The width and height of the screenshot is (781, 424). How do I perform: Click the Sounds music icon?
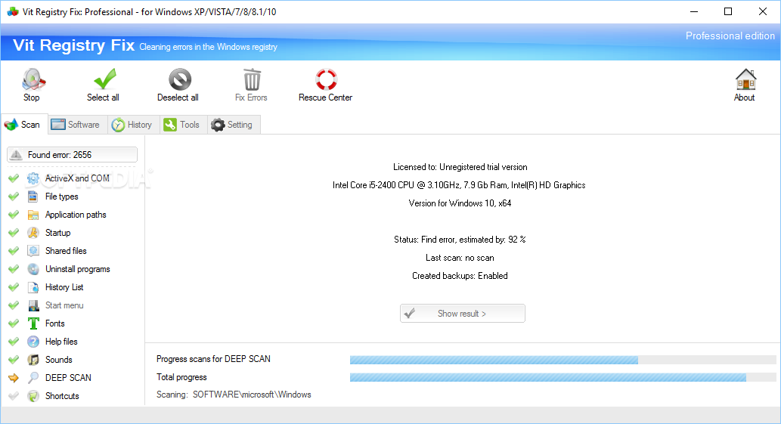pos(33,359)
